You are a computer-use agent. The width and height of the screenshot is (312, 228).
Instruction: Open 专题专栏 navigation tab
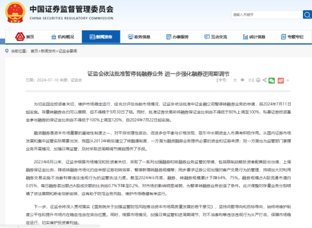point(292,37)
